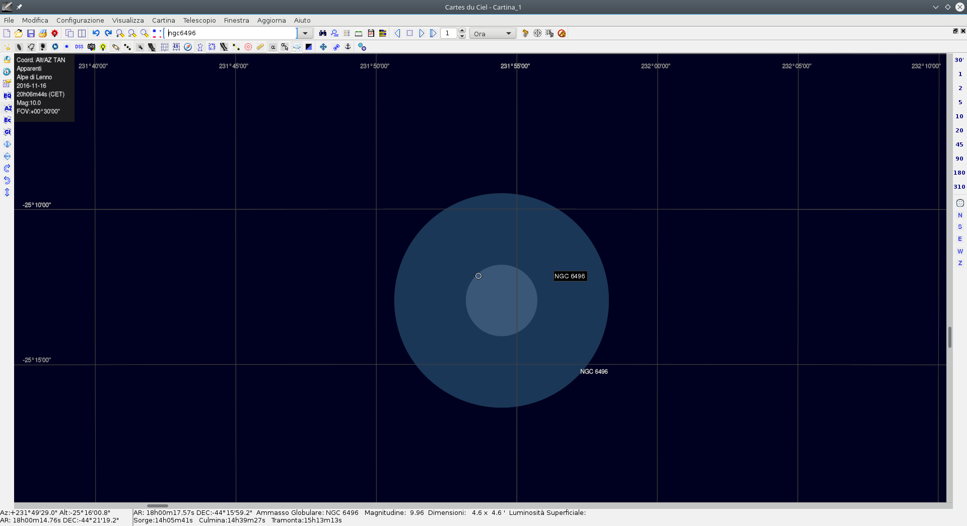Open advanced search with binoculars icon
The image size is (967, 526).
323,33
